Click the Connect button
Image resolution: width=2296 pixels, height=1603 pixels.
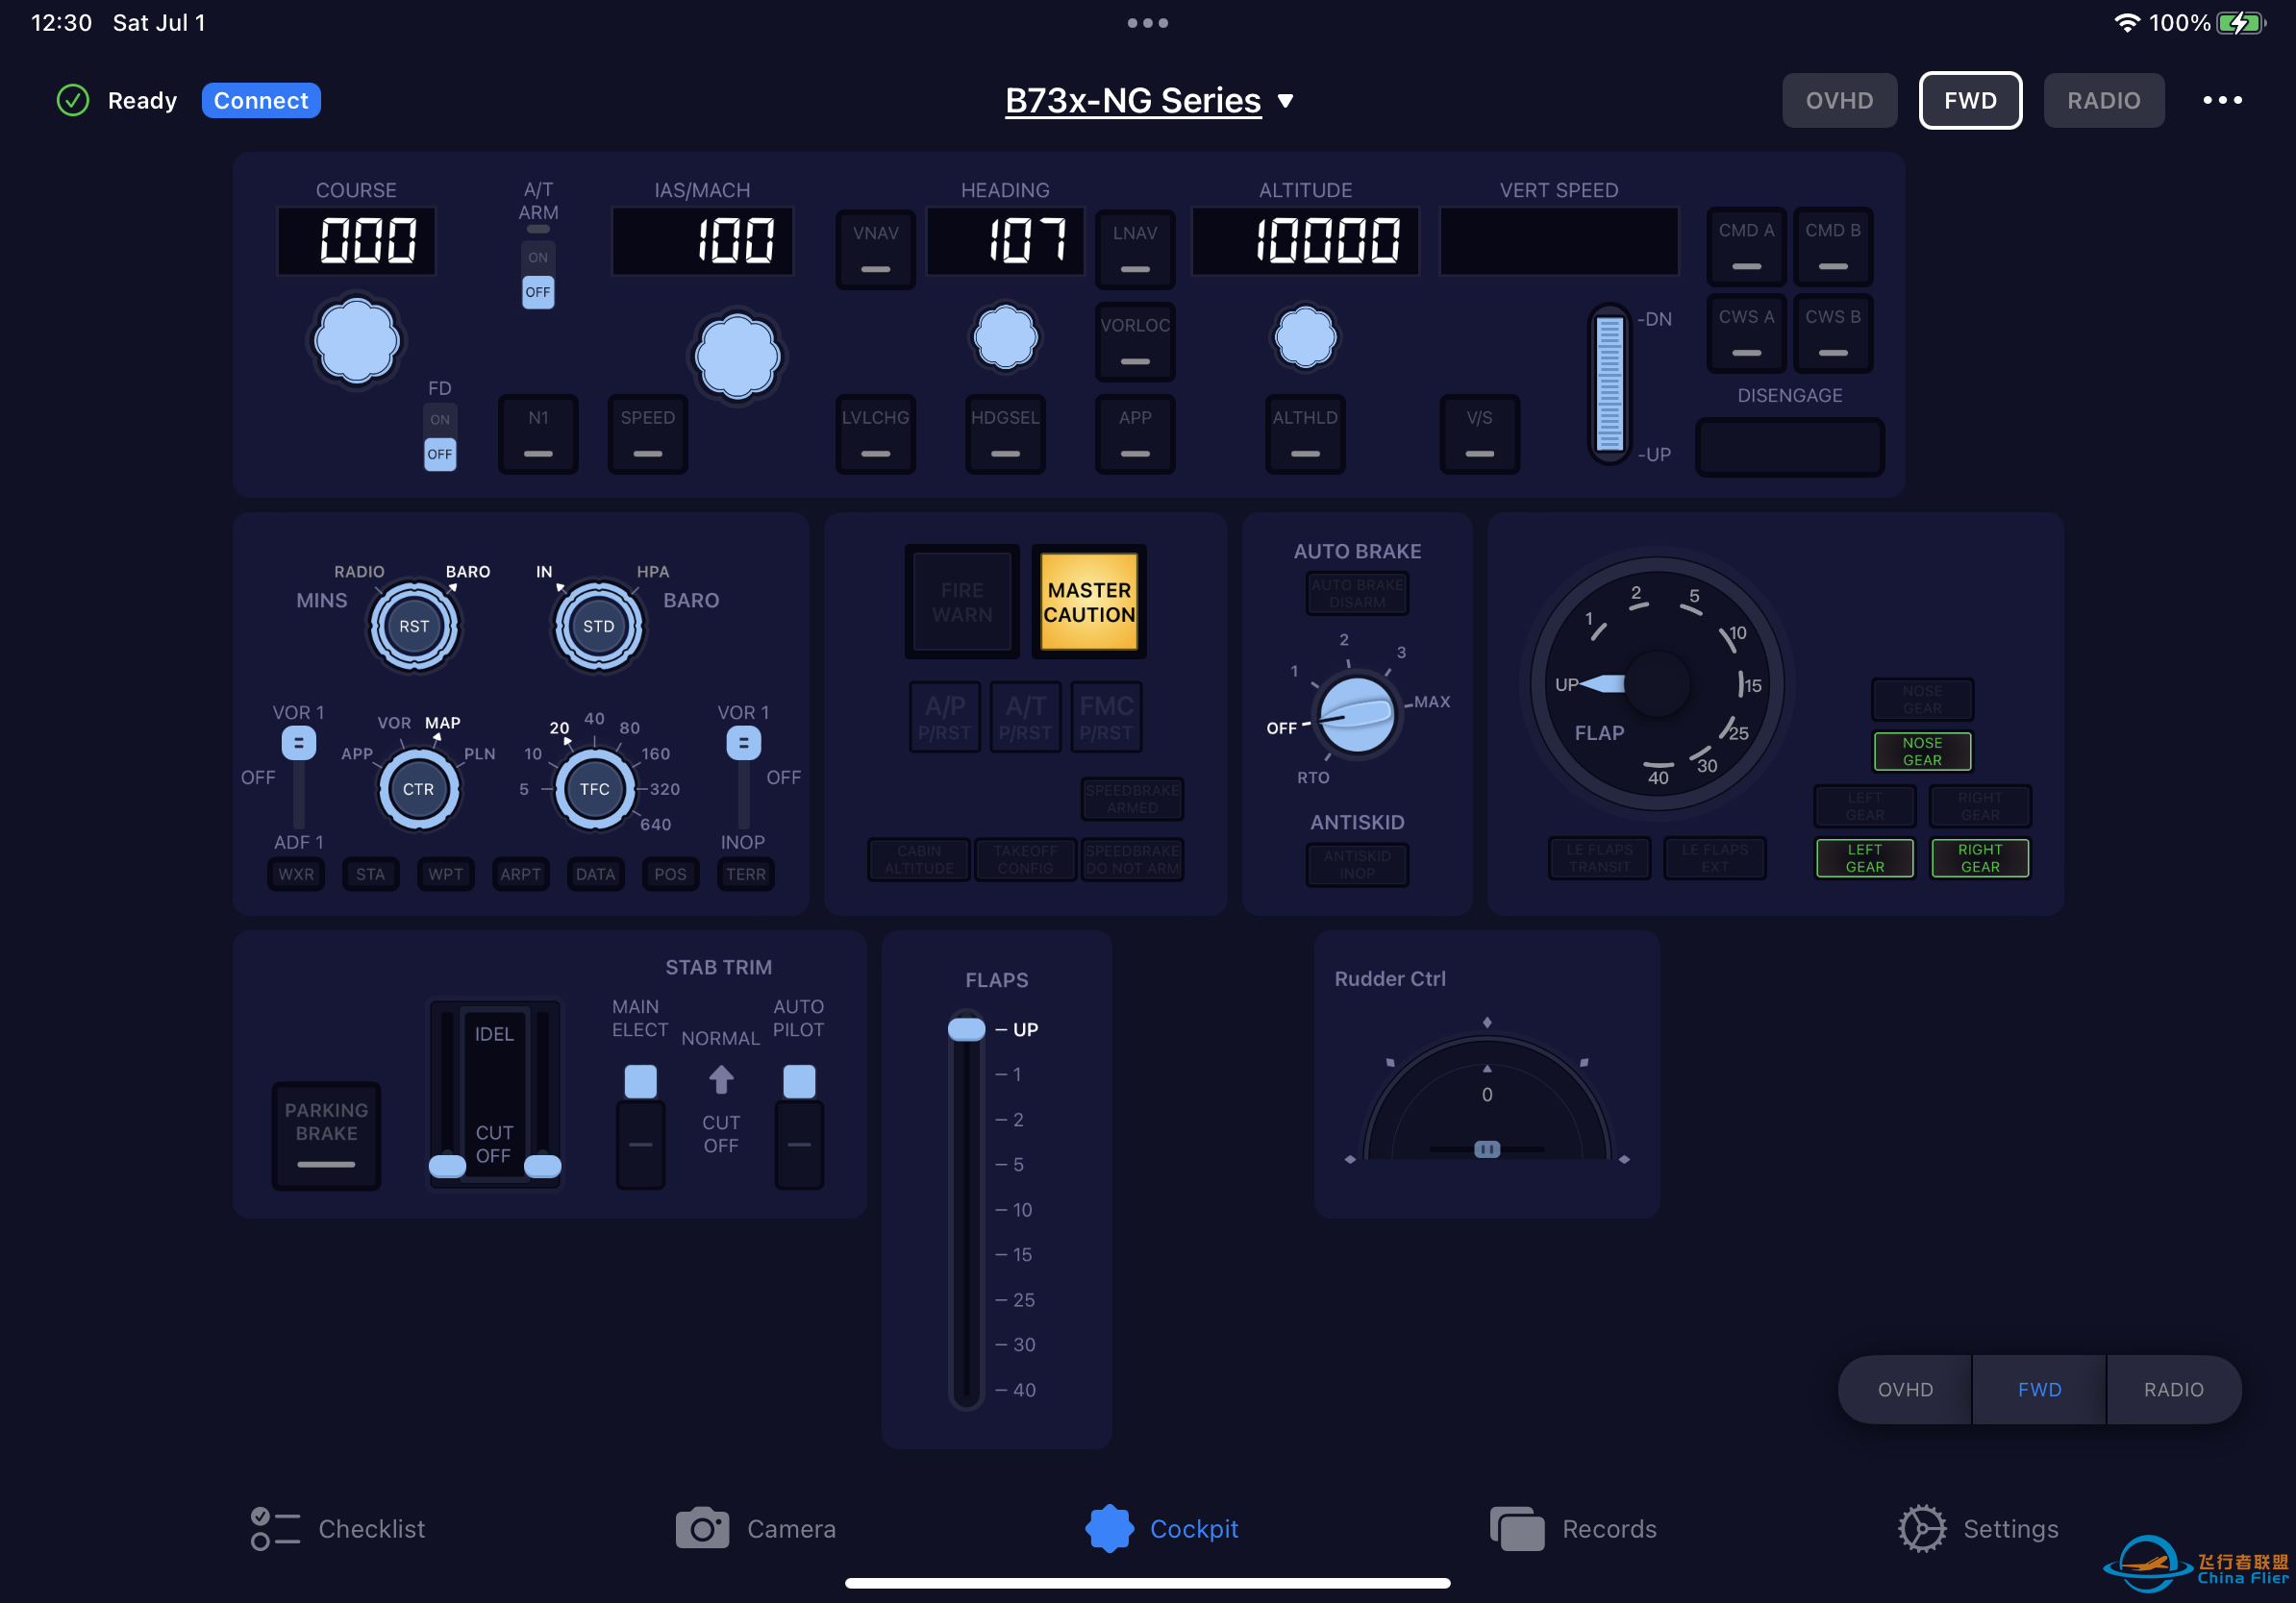pos(260,100)
